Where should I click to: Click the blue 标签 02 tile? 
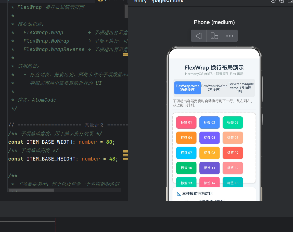209,122
